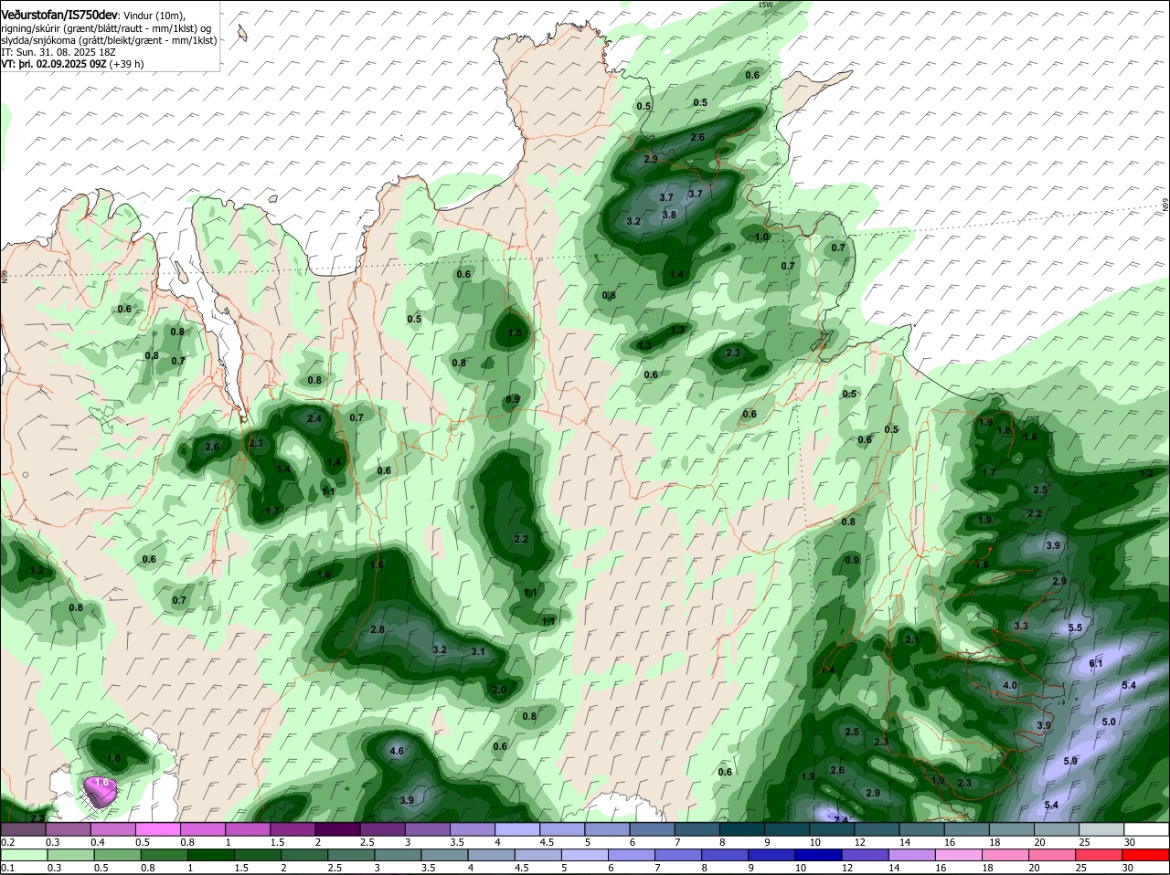This screenshot has height=875, width=1170.
Task: Click swatch above 25 in upper legend
Action: 1101,829
